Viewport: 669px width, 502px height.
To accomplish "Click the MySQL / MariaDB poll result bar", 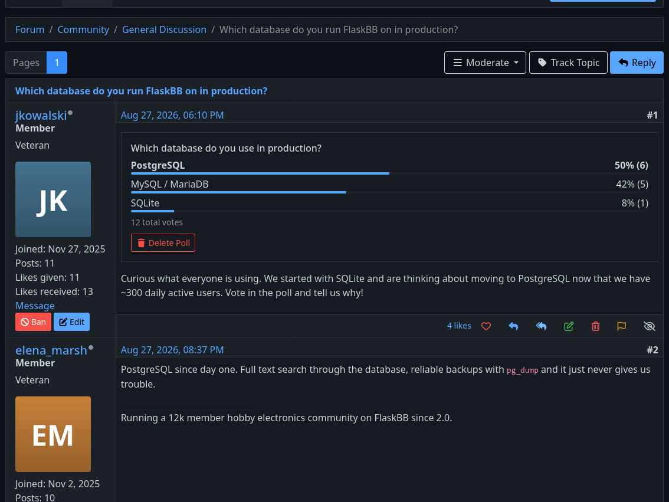I will click(x=389, y=192).
